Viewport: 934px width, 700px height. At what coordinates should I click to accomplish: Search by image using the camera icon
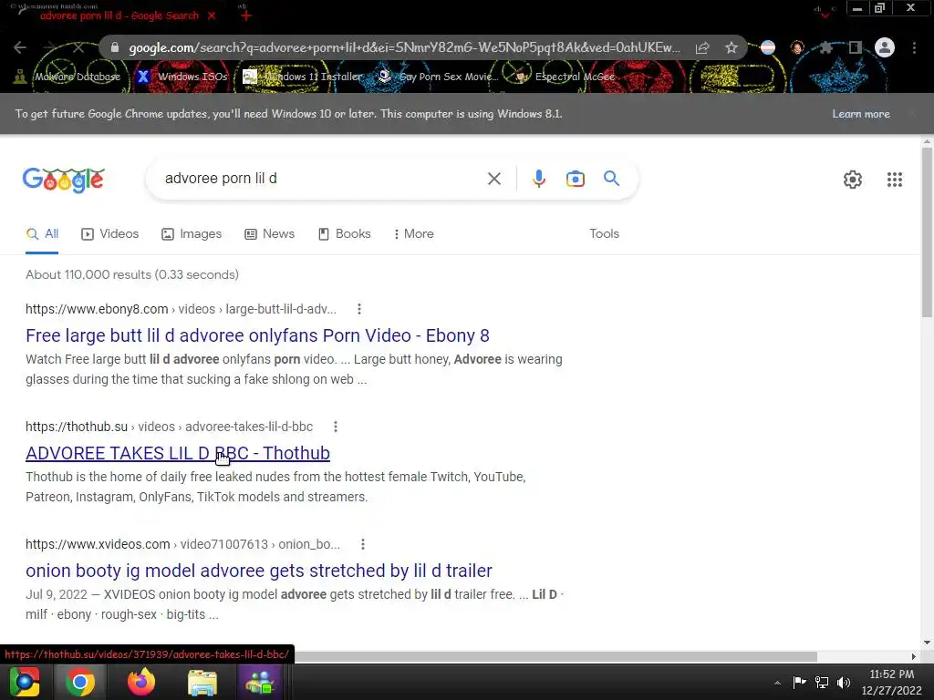(x=576, y=179)
